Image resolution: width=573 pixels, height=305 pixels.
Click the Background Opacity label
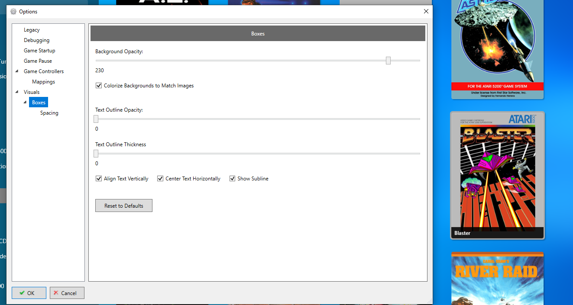coord(119,51)
